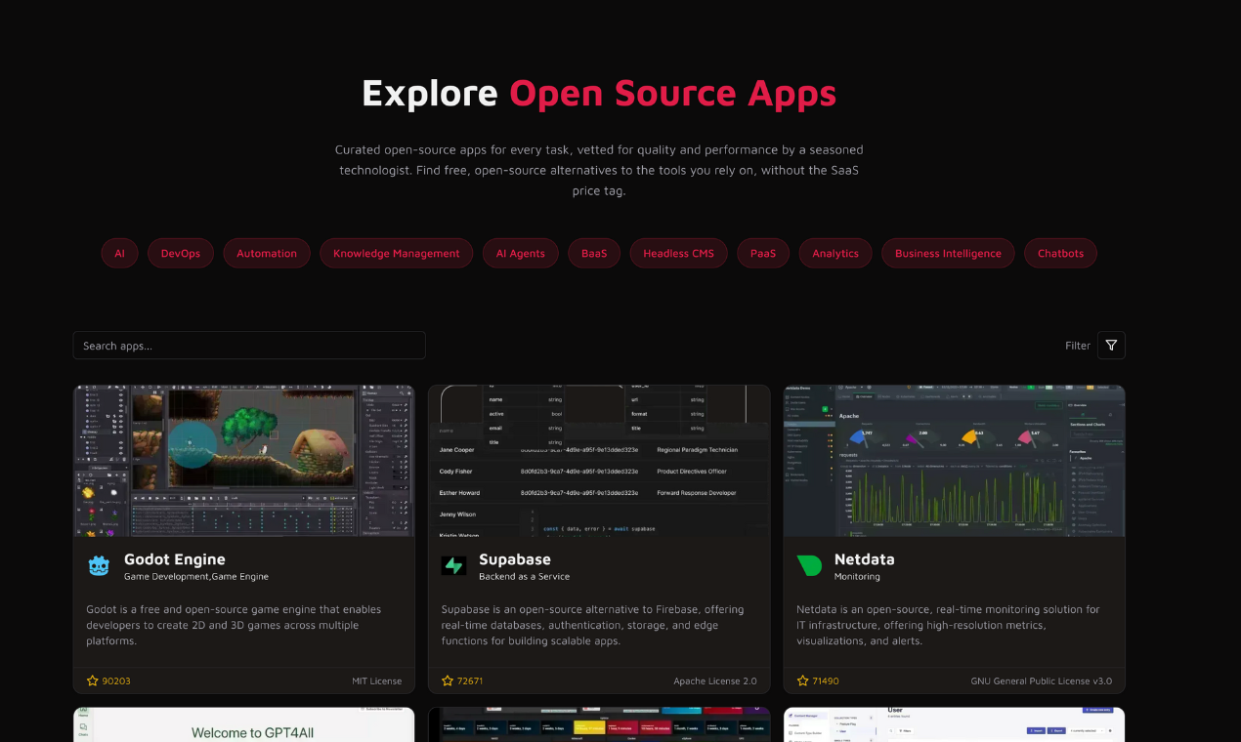Select the BaaS category tag
The height and width of the screenshot is (742, 1241).
594,253
